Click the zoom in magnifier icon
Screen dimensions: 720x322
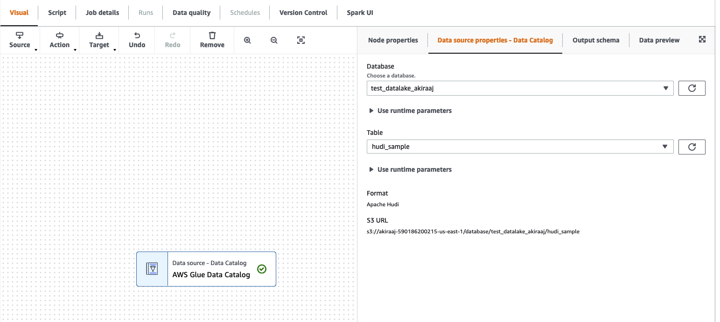coord(247,40)
